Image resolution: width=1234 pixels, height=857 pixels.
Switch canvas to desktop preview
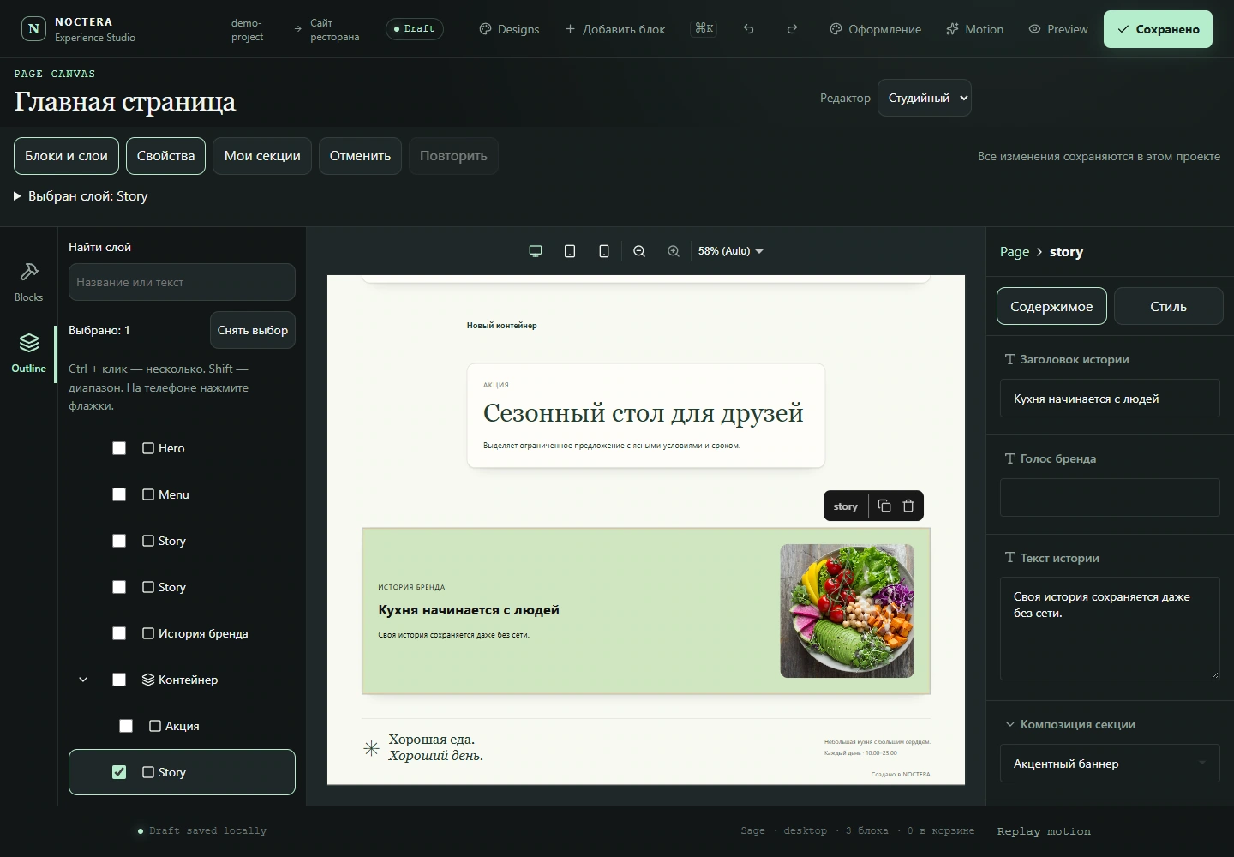point(536,251)
